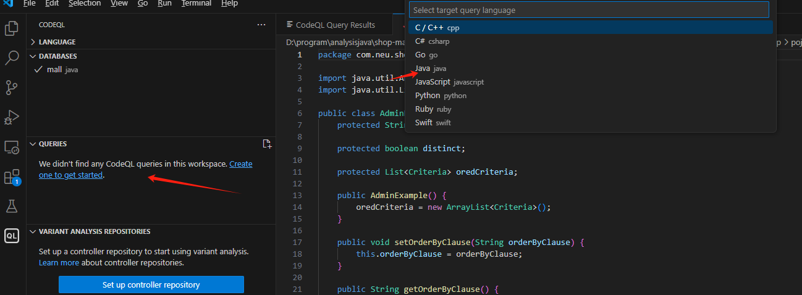This screenshot has width=802, height=295.
Task: Select JavaScript language option
Action: pyautogui.click(x=590, y=82)
